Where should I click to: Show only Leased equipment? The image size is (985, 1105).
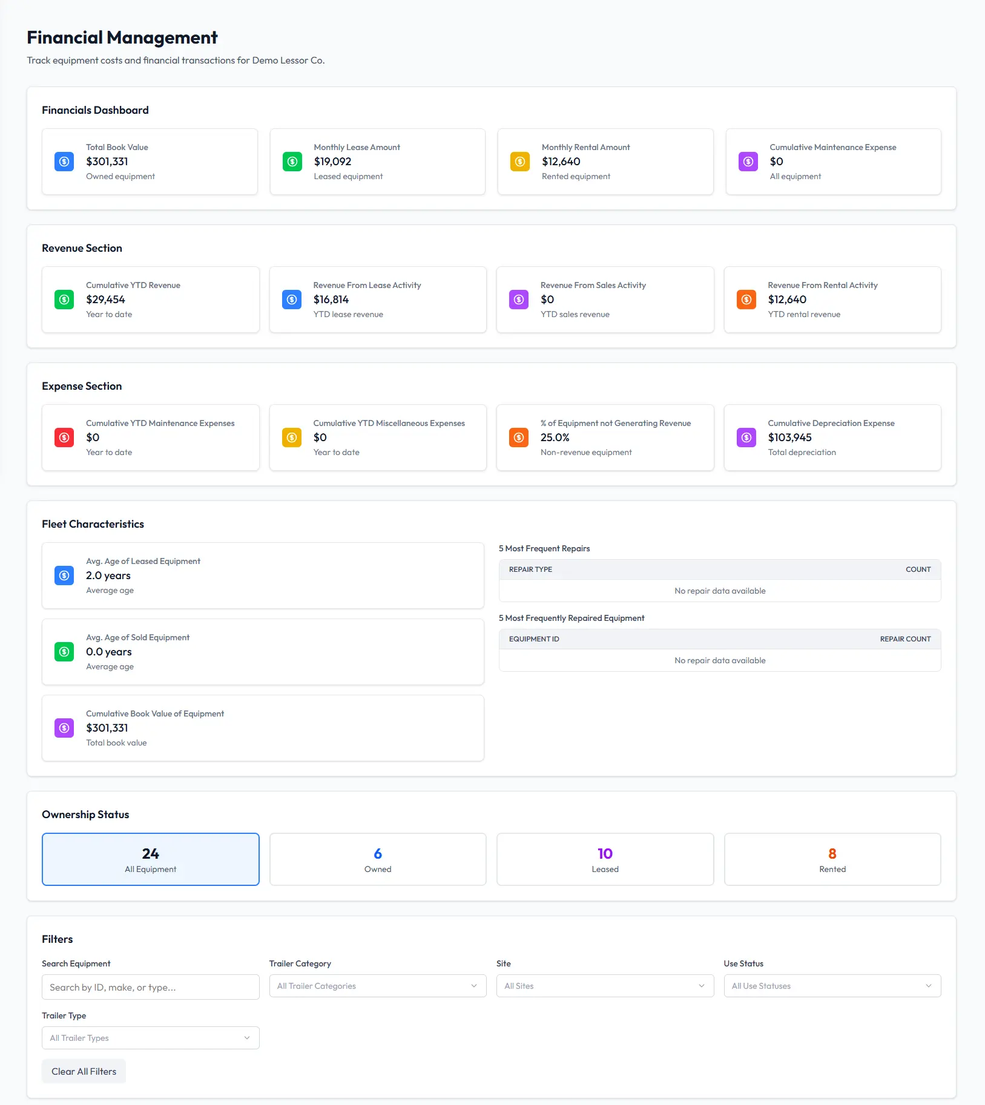click(x=605, y=859)
